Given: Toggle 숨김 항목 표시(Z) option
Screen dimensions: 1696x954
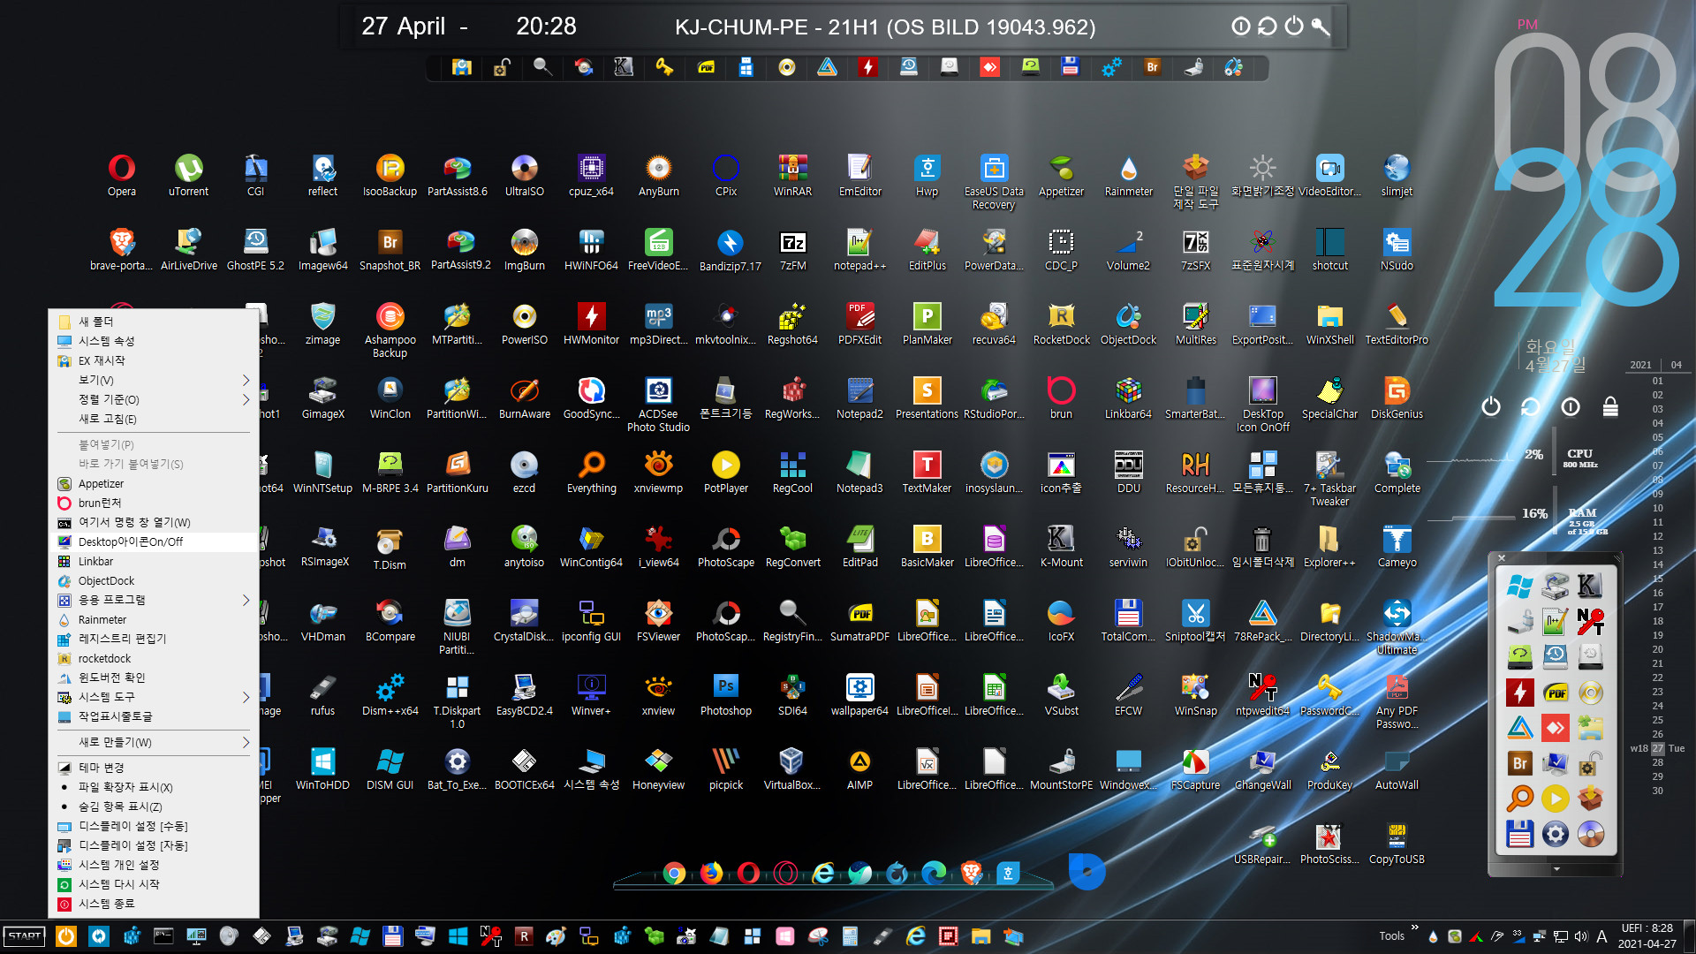Looking at the screenshot, I should (x=154, y=806).
